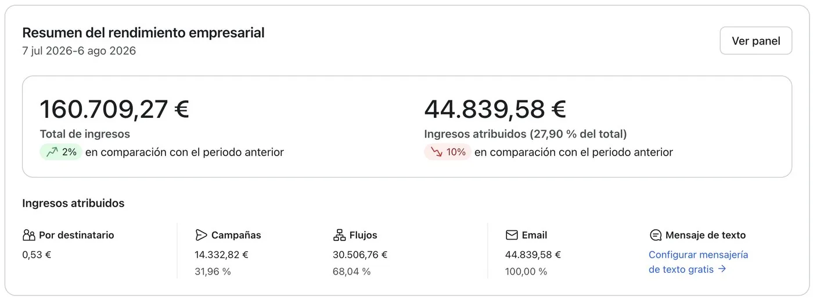Click the date range 7 jul 2026-6 ago 2026

79,50
